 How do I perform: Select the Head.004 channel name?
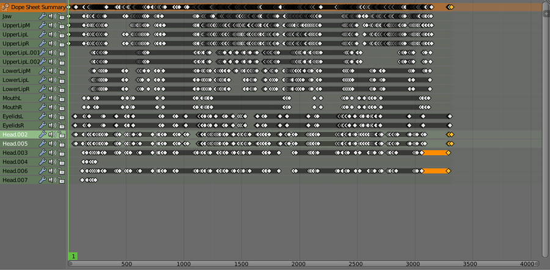tap(15, 162)
